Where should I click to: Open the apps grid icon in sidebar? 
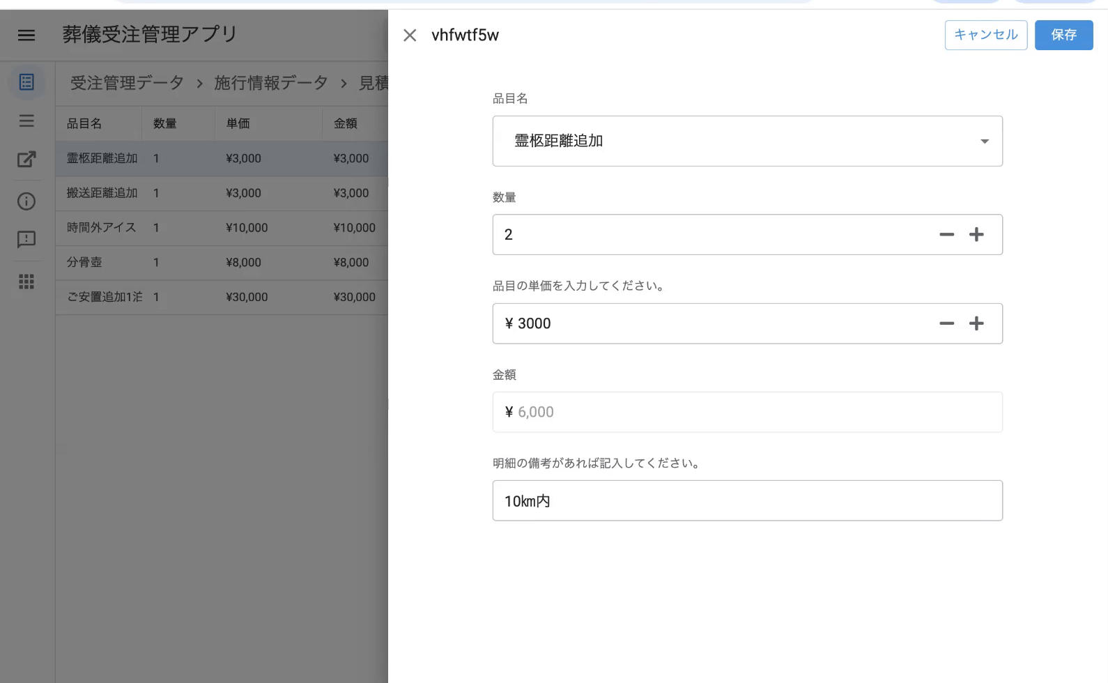(26, 282)
